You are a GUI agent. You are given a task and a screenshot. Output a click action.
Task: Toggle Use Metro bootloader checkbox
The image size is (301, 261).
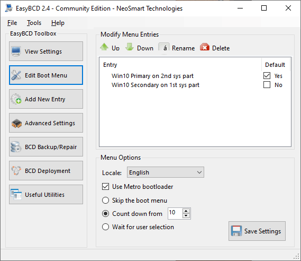106,187
